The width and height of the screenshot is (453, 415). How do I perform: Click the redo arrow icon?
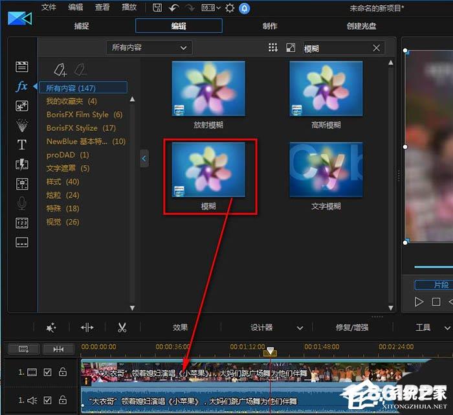190,8
